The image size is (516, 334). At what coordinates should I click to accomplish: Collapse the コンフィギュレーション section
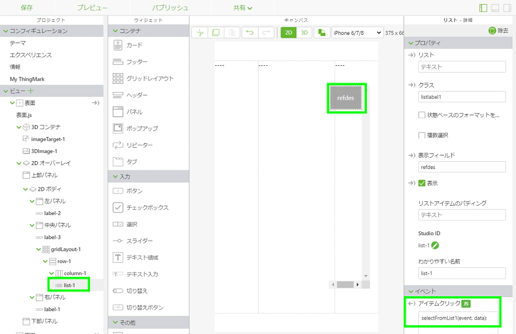6,31
